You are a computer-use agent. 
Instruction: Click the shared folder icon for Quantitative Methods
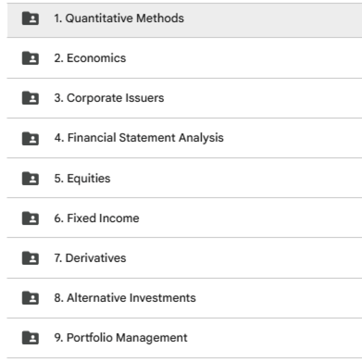tap(30, 18)
